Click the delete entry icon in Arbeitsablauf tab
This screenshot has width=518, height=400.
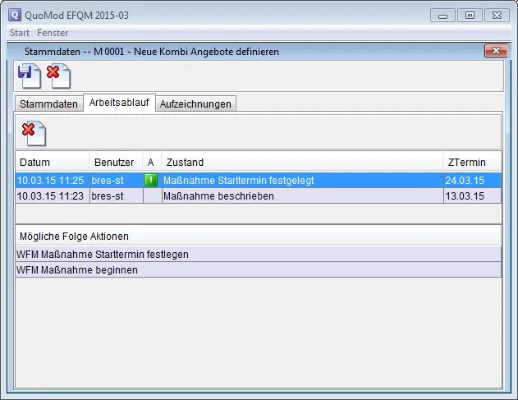click(34, 132)
